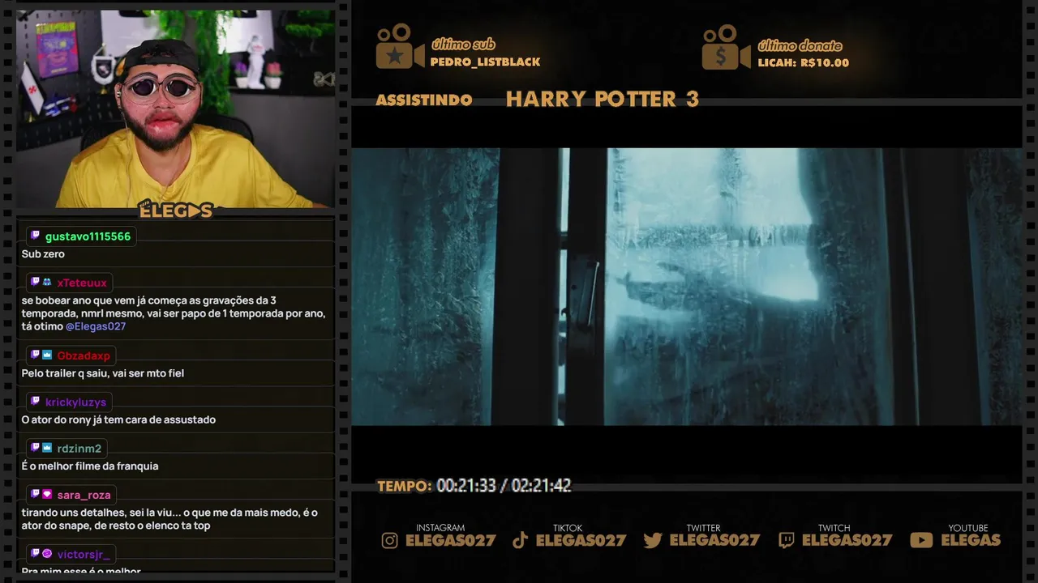Click the HARRY POTTER 3 title
1038x583 pixels.
(x=602, y=100)
